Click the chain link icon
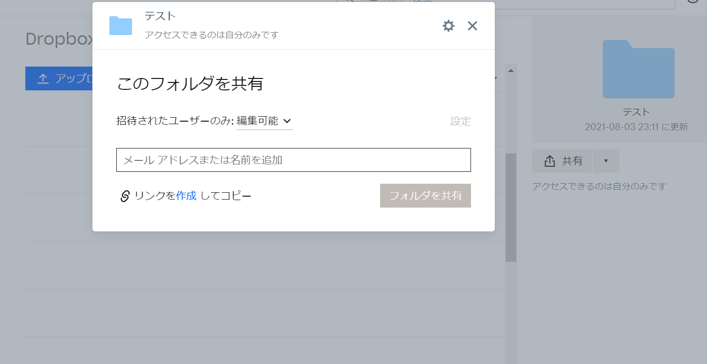The image size is (707, 364). (x=125, y=196)
